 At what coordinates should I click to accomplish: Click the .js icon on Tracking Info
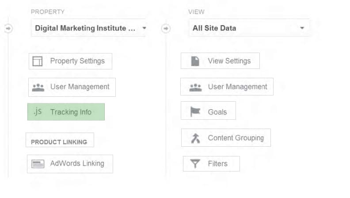click(38, 111)
